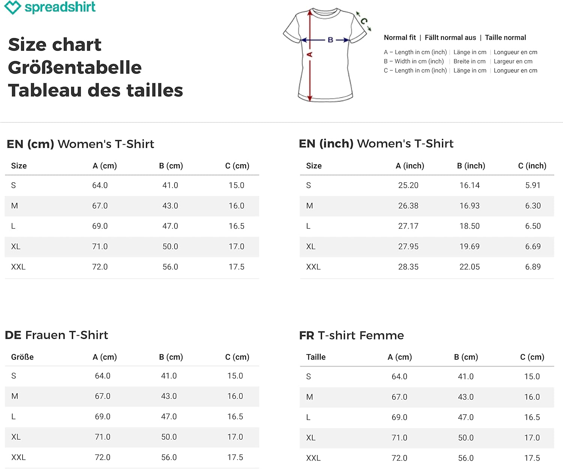Select the M row in inch table
The image size is (563, 469).
click(x=427, y=206)
